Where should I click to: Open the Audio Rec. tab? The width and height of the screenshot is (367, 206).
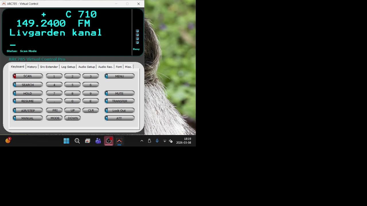pos(105,67)
